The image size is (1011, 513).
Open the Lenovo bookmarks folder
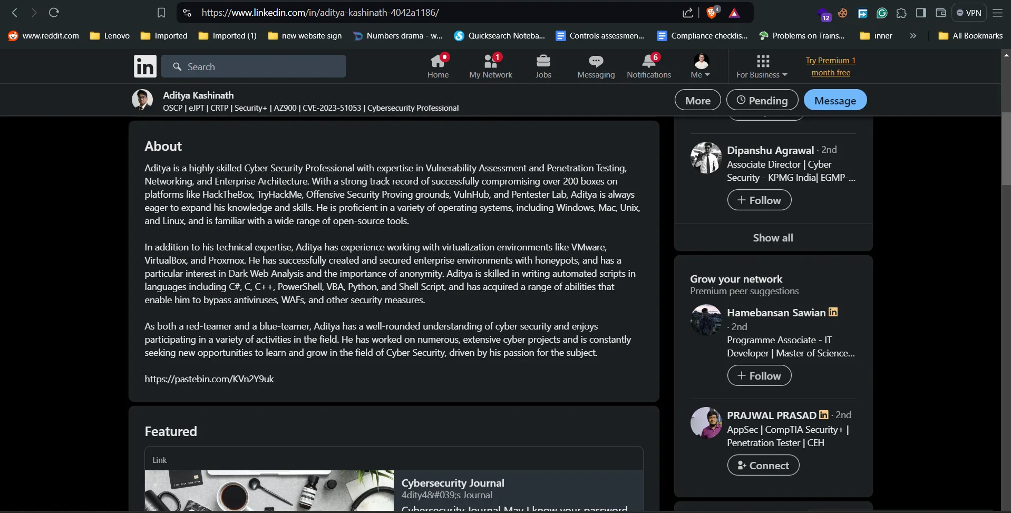pyautogui.click(x=110, y=36)
